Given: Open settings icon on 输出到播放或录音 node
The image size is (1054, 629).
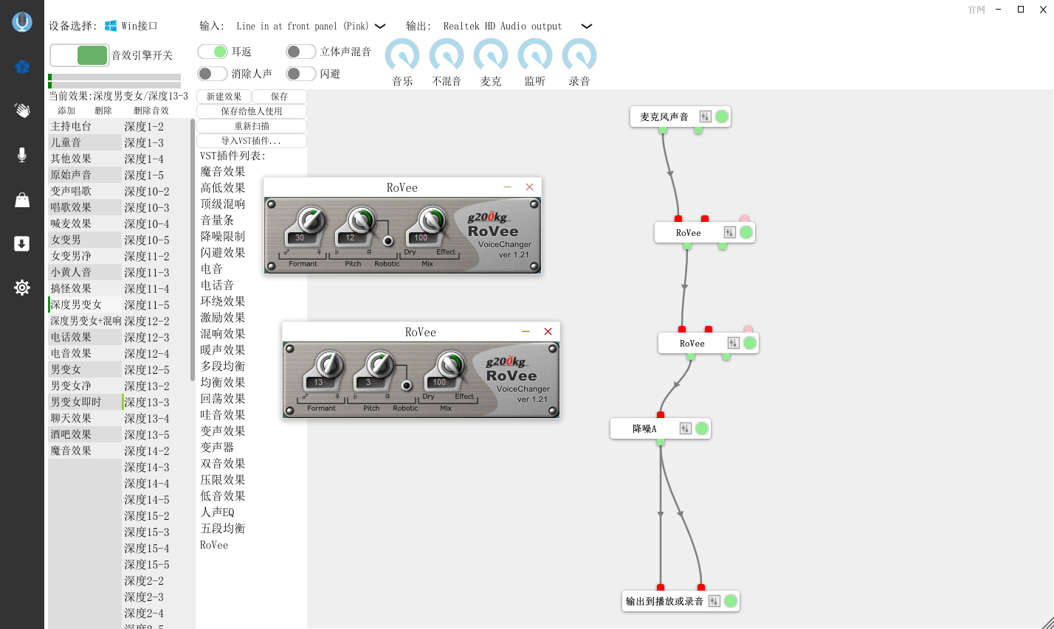Looking at the screenshot, I should pos(714,601).
